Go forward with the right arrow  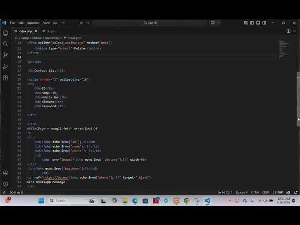click(88, 23)
